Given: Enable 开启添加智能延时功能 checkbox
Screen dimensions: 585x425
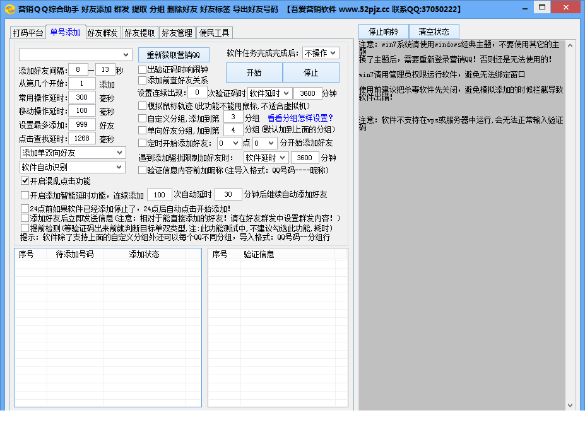Looking at the screenshot, I should (25, 195).
